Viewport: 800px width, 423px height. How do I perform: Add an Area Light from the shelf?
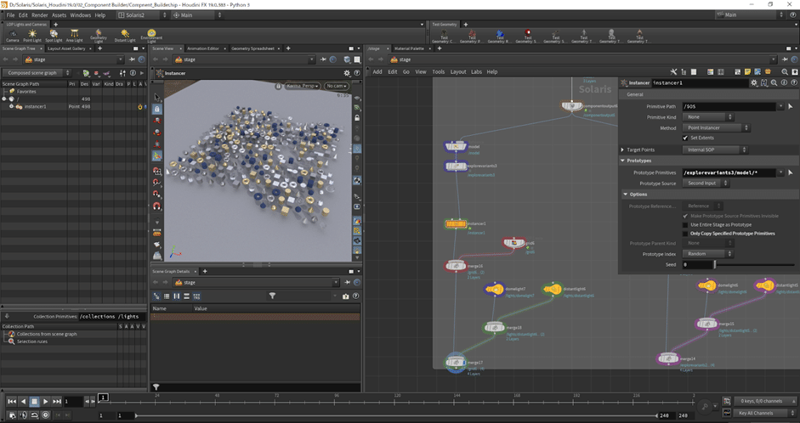[x=75, y=36]
